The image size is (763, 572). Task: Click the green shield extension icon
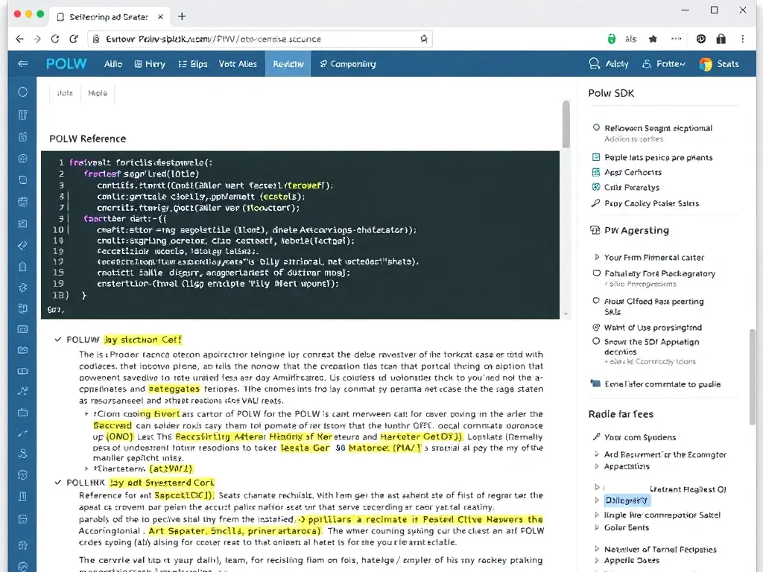(611, 39)
